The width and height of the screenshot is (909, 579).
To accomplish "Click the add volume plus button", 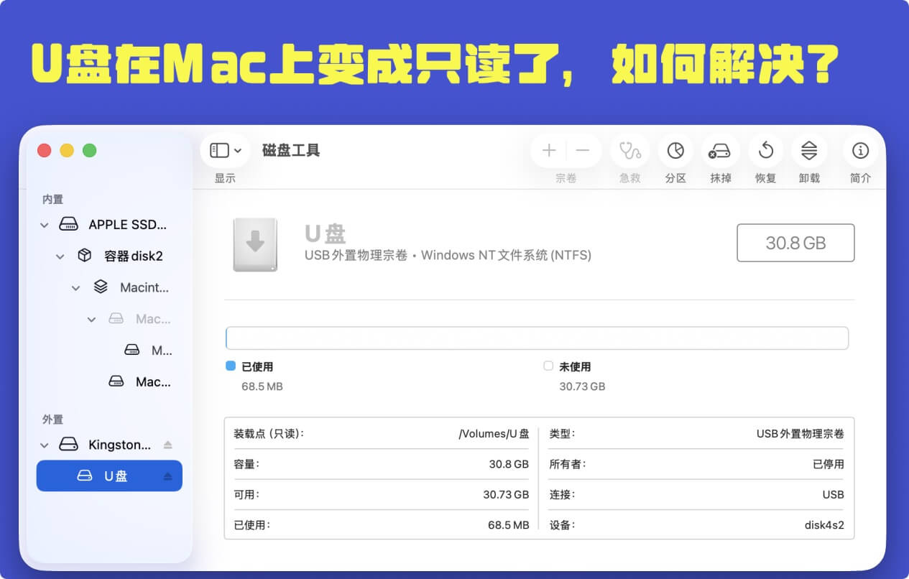I will (548, 149).
